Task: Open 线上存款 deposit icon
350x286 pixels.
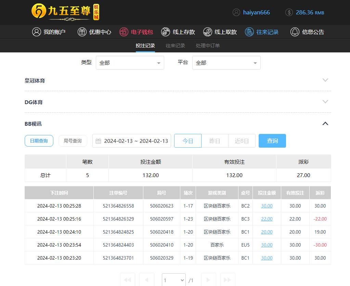Action: 166,32
